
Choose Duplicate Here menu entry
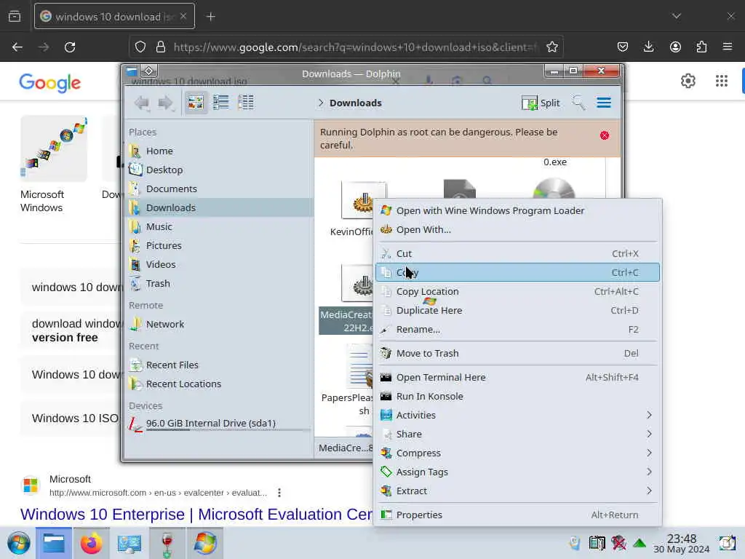(x=517, y=310)
